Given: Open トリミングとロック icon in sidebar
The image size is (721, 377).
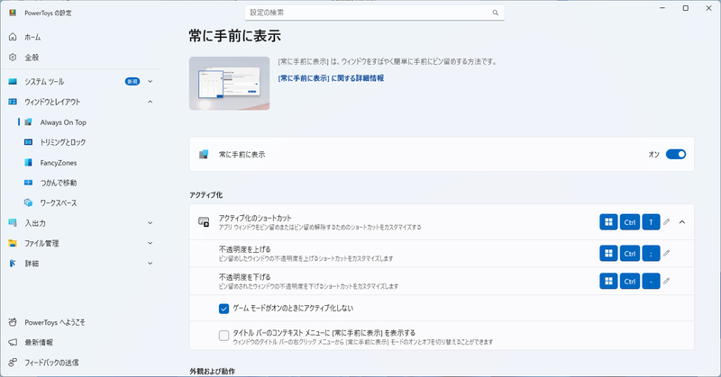Looking at the screenshot, I should (29, 142).
